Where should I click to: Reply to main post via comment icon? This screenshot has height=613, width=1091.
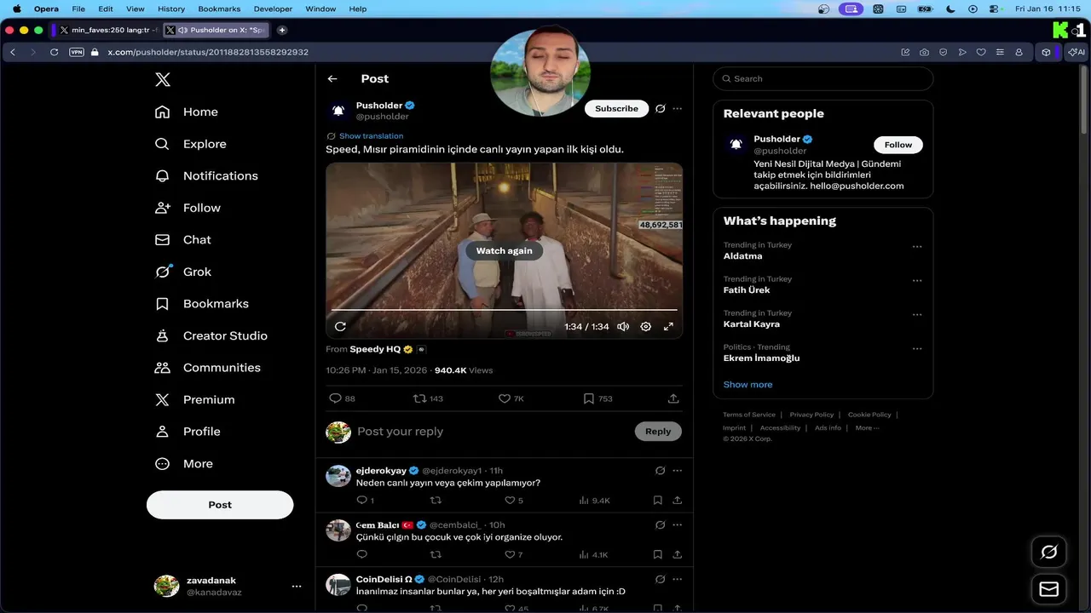335,398
